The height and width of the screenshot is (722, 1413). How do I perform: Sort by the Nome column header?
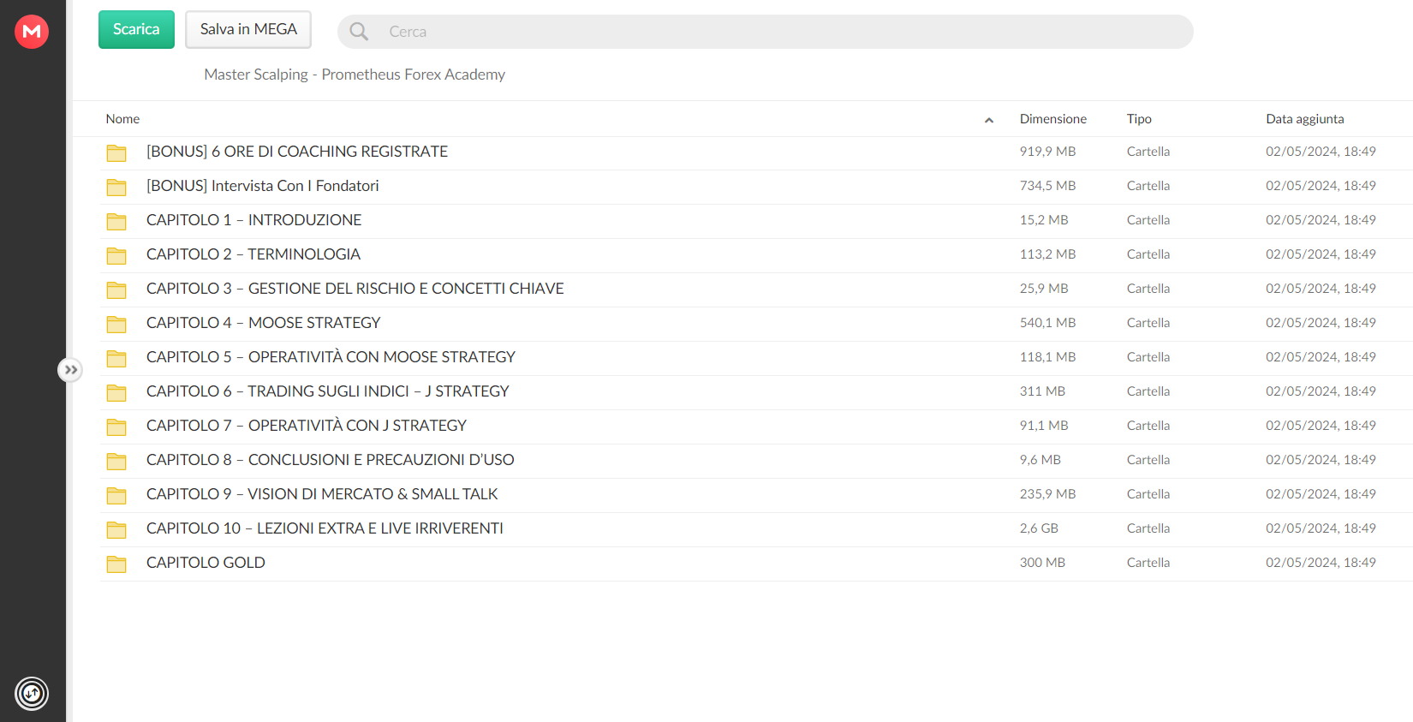click(122, 119)
